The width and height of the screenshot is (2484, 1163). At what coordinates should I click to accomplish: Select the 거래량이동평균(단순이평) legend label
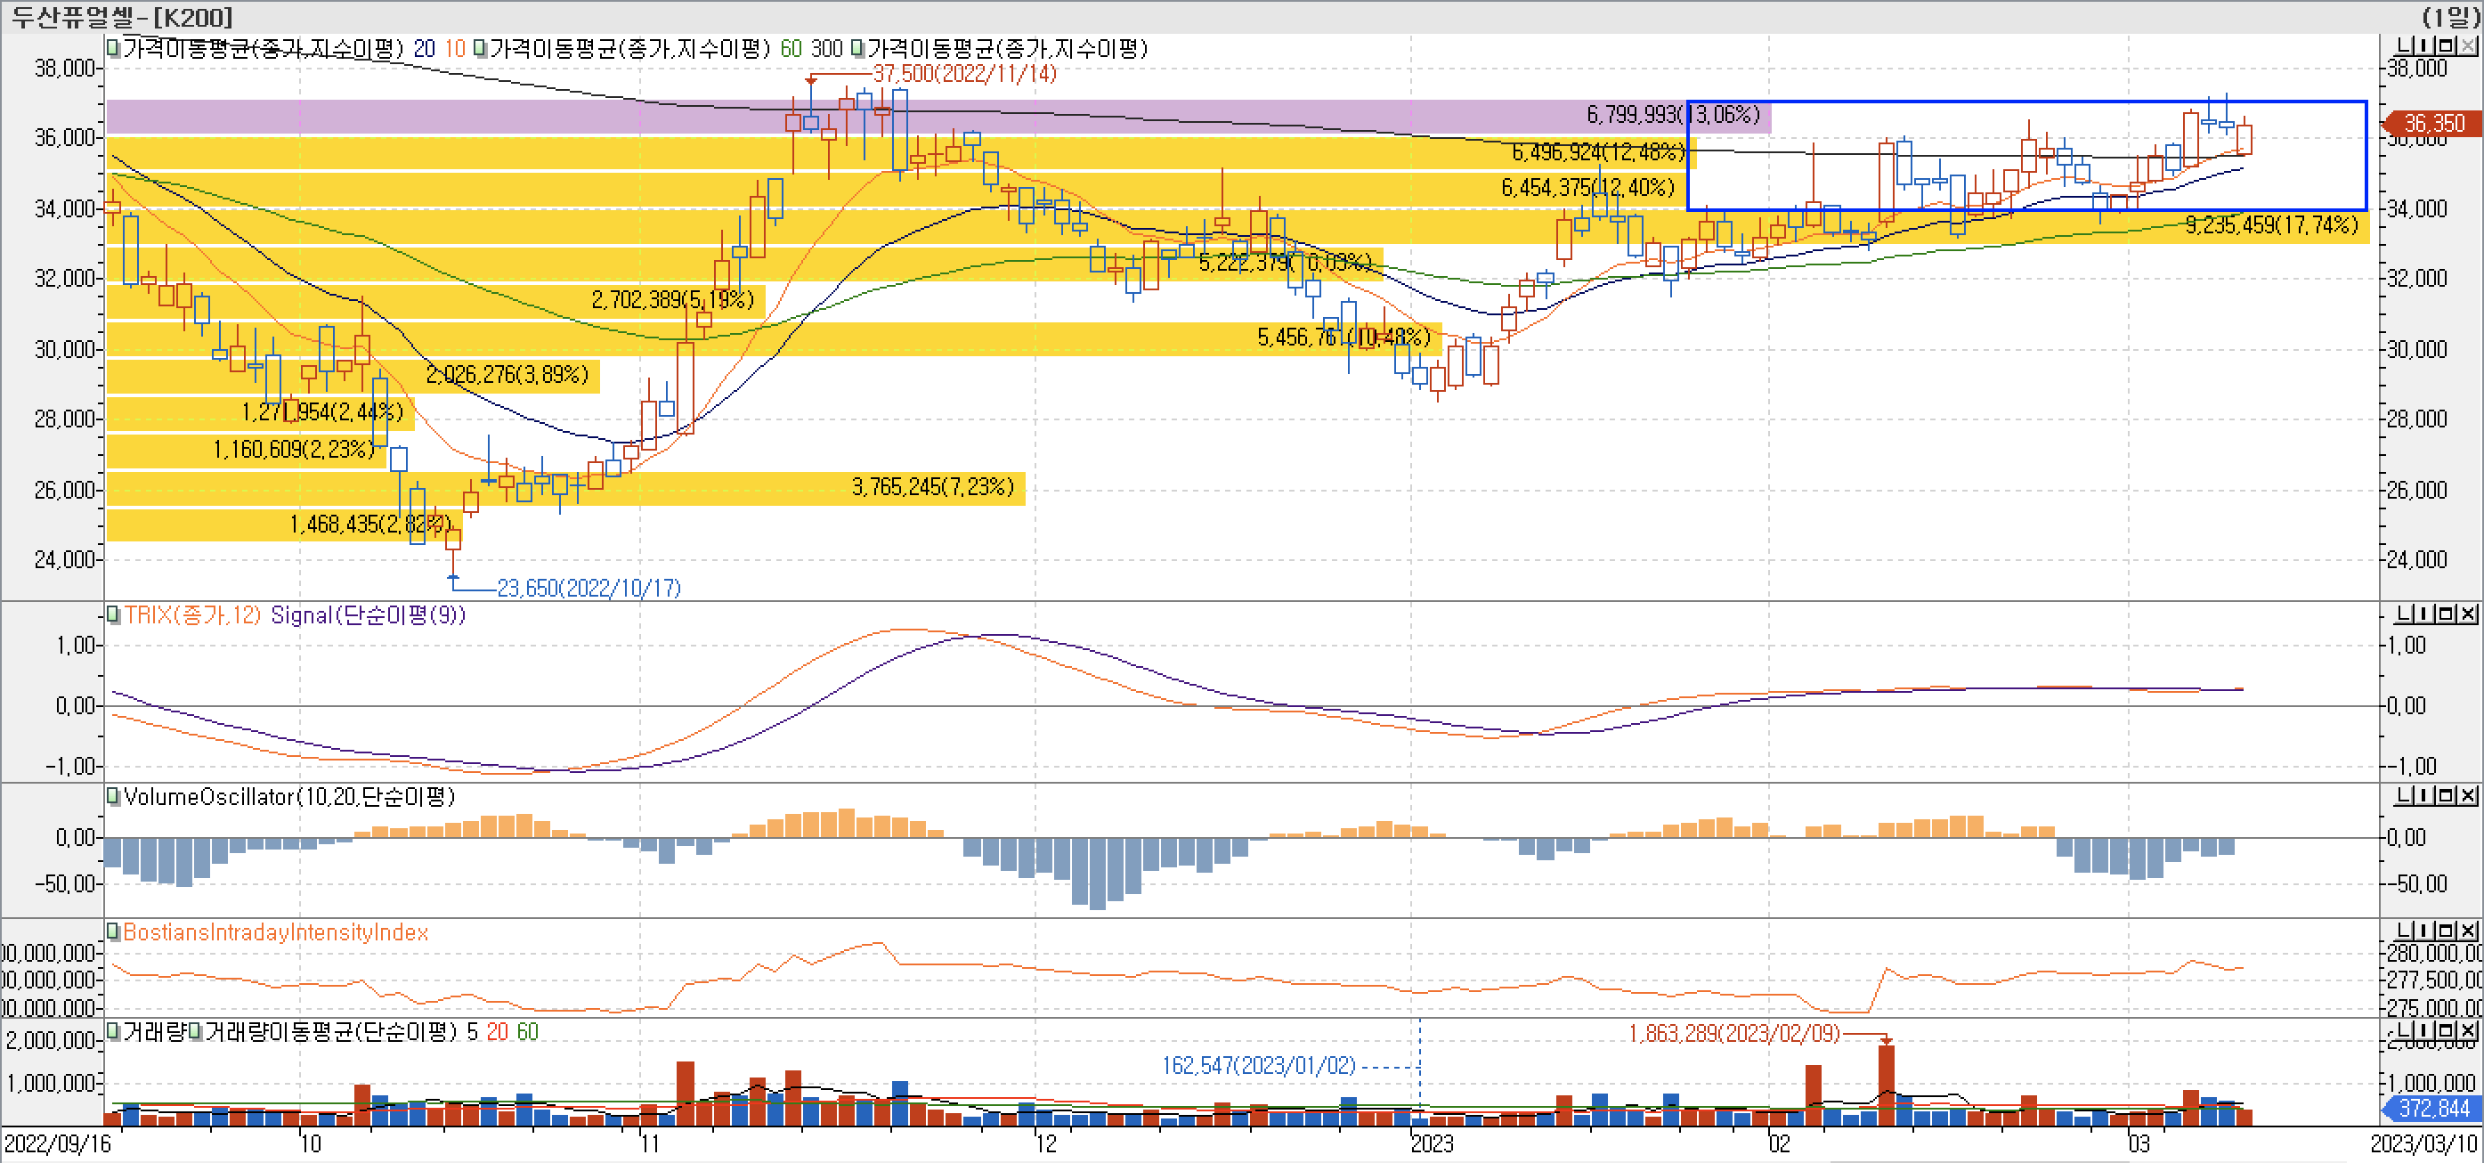click(x=329, y=1032)
